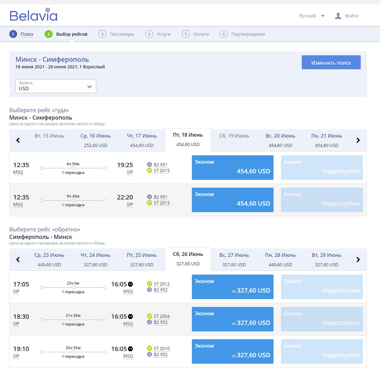Select the Ср, 16 Июнь outbound date tab
Image resolution: width=380 pixels, height=383 pixels.
tap(96, 140)
